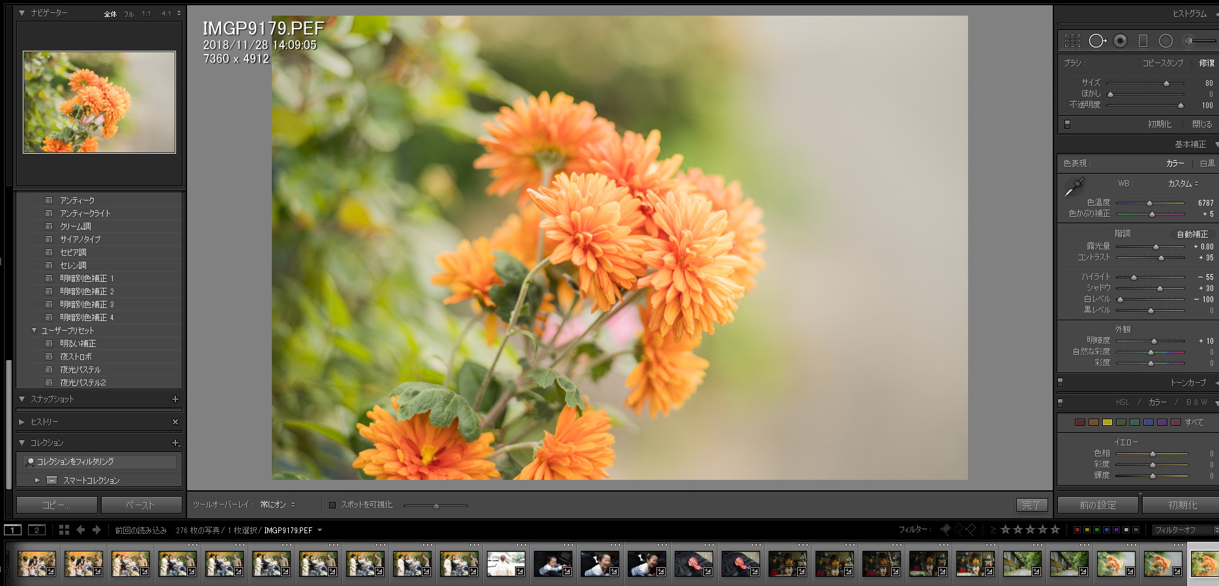Click the 完了 button

point(1031,505)
